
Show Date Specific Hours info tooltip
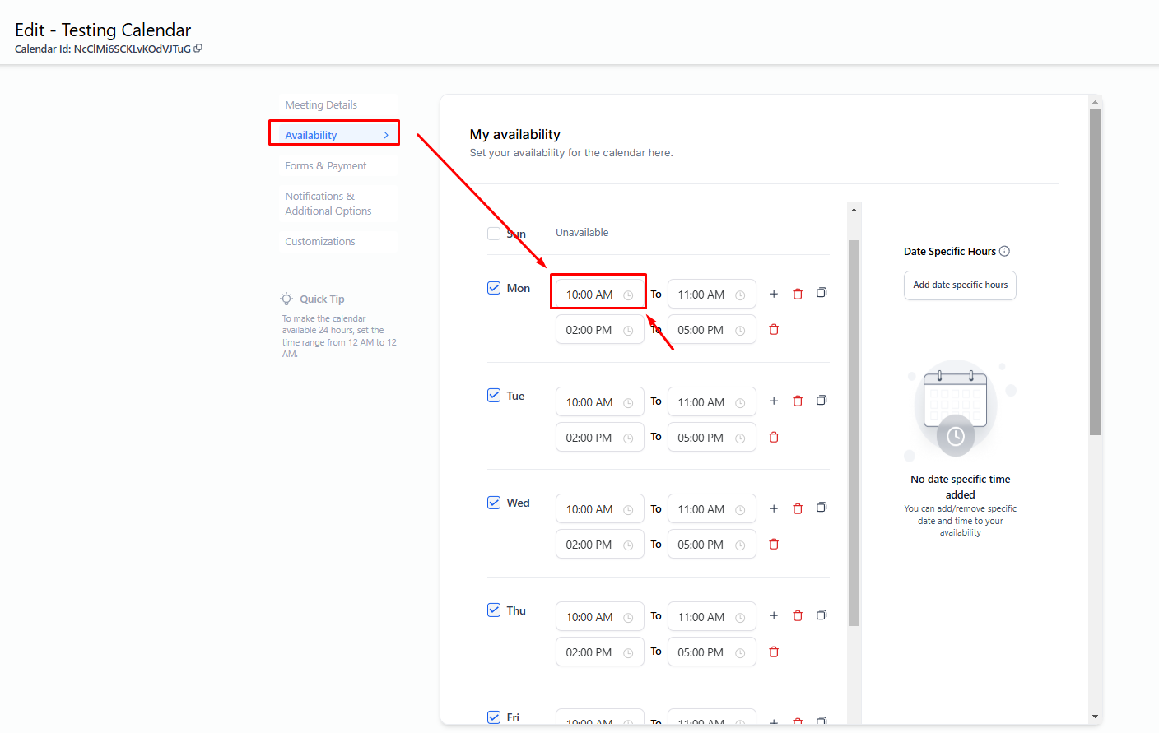tap(1004, 252)
